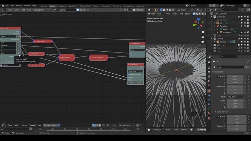Viewport: 251px width, 141px height.
Task: Hide the Iris object with eye icon
Action: (x=245, y=23)
